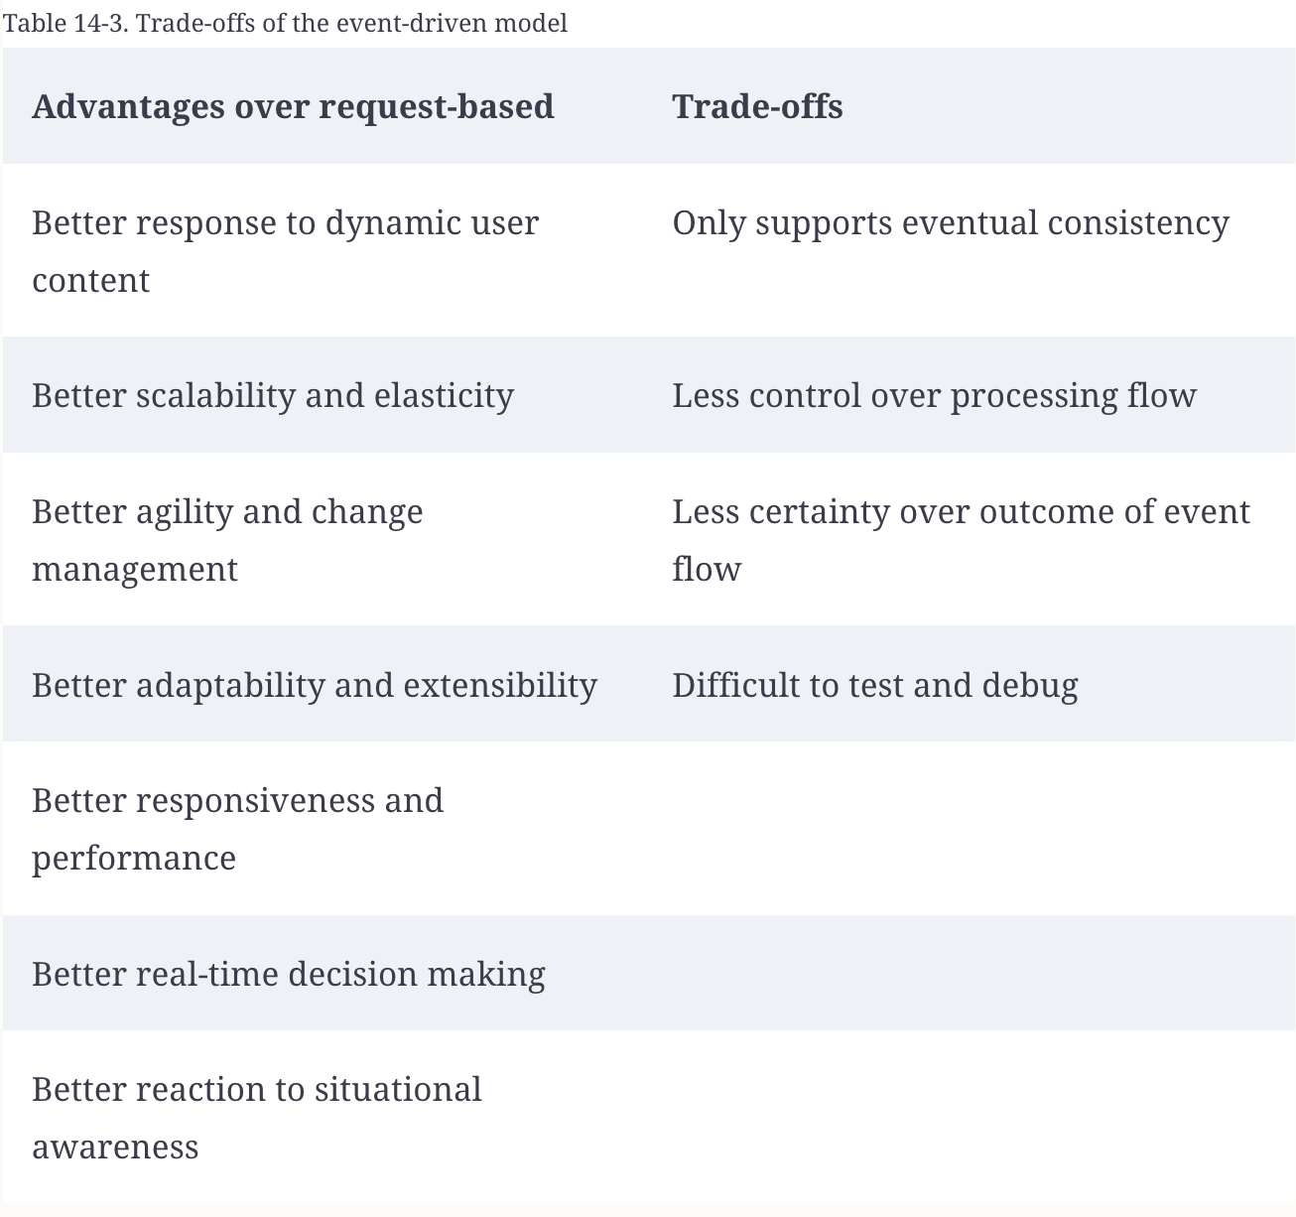Select the 'Trade-offs' column header

pyautogui.click(x=757, y=106)
